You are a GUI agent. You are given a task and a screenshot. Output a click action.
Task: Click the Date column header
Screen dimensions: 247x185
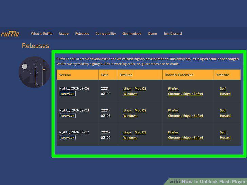tap(108, 75)
